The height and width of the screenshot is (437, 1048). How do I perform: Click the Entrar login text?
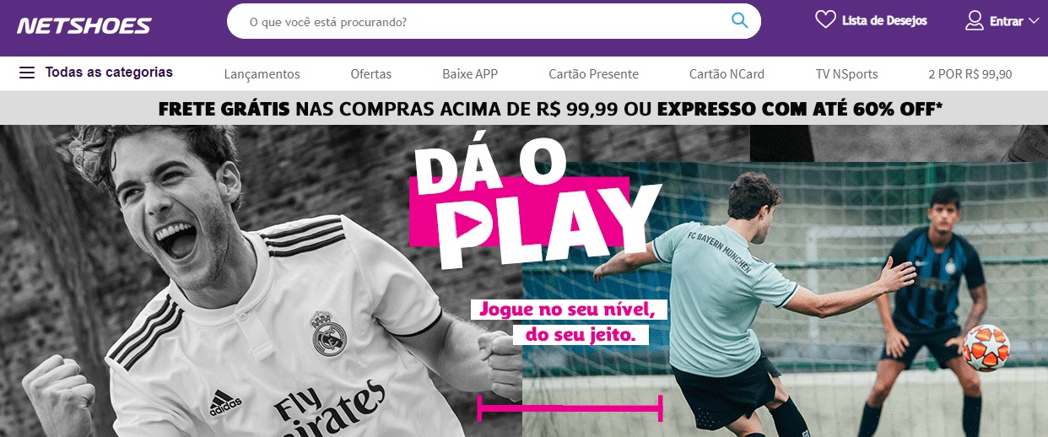click(1006, 21)
